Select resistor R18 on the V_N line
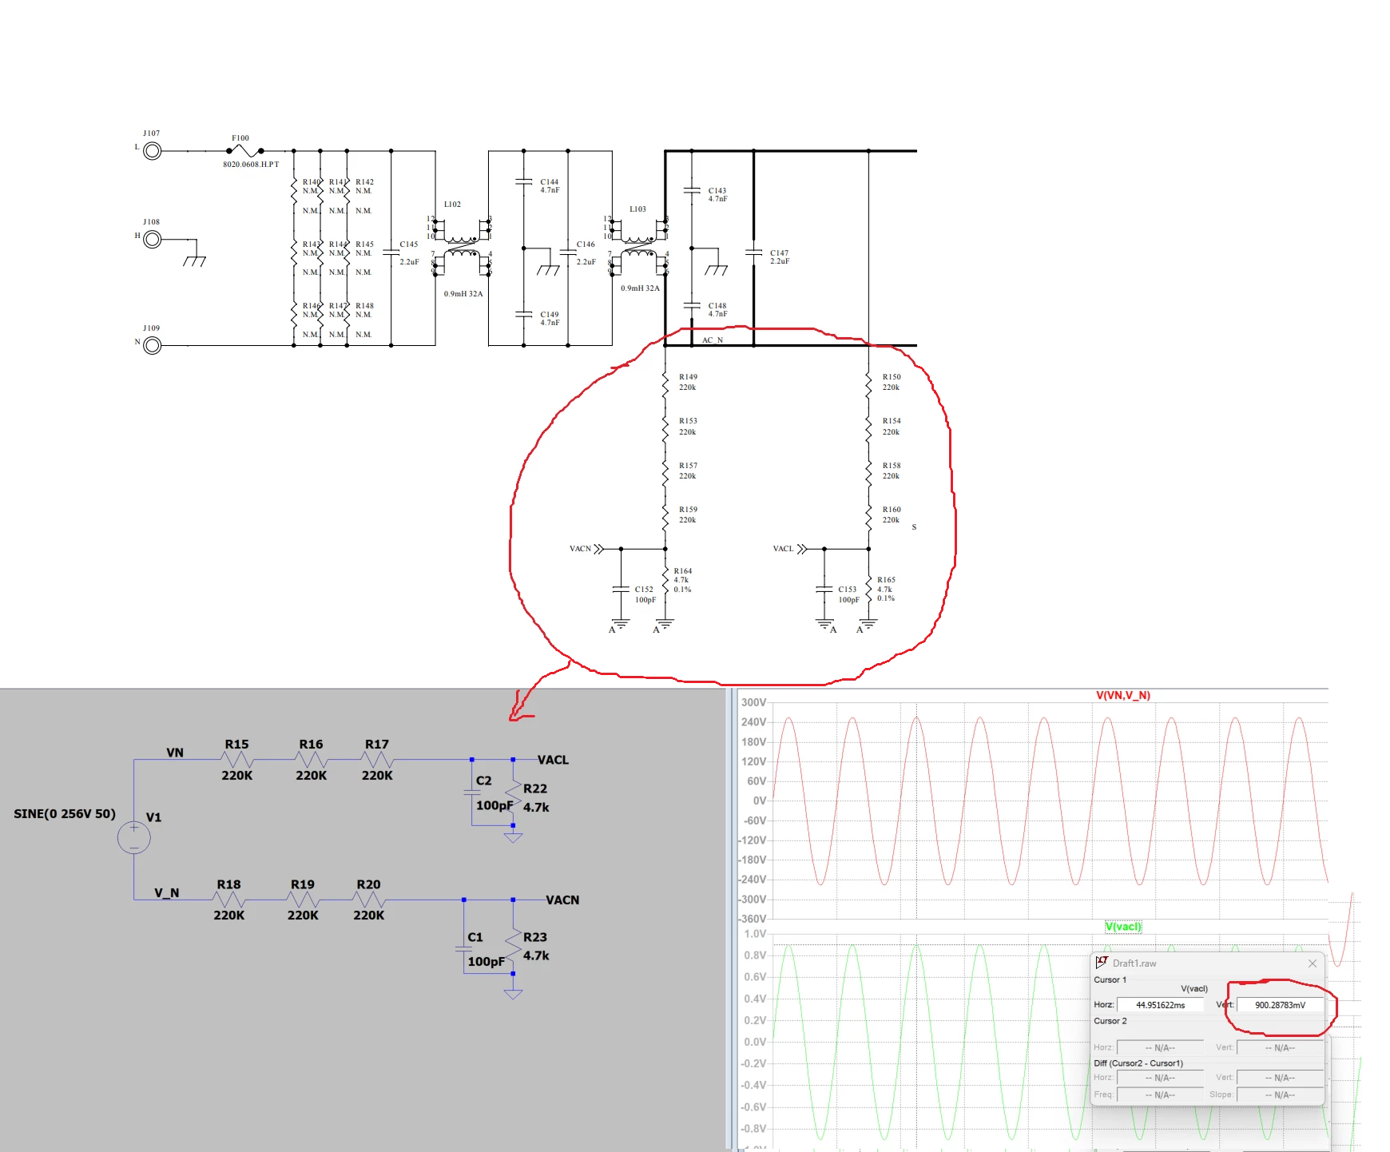This screenshot has width=1390, height=1152. [x=229, y=900]
